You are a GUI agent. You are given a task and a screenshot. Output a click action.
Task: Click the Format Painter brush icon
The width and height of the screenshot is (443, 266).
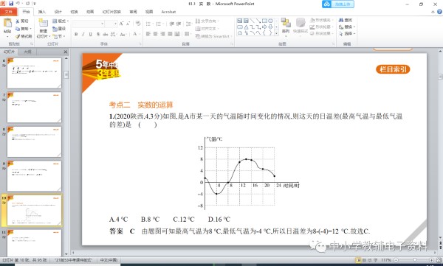pyautogui.click(x=18, y=36)
